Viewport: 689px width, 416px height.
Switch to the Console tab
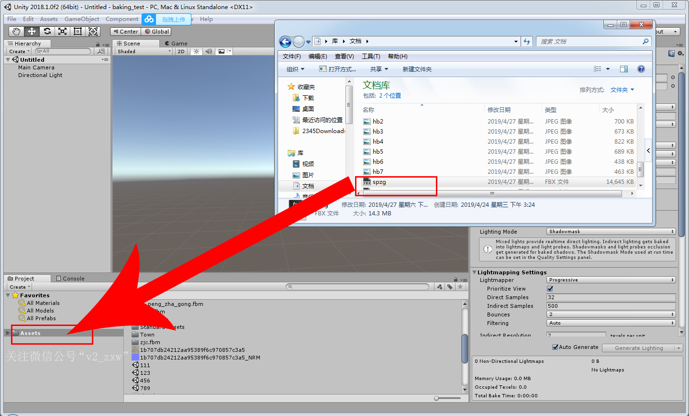click(70, 279)
